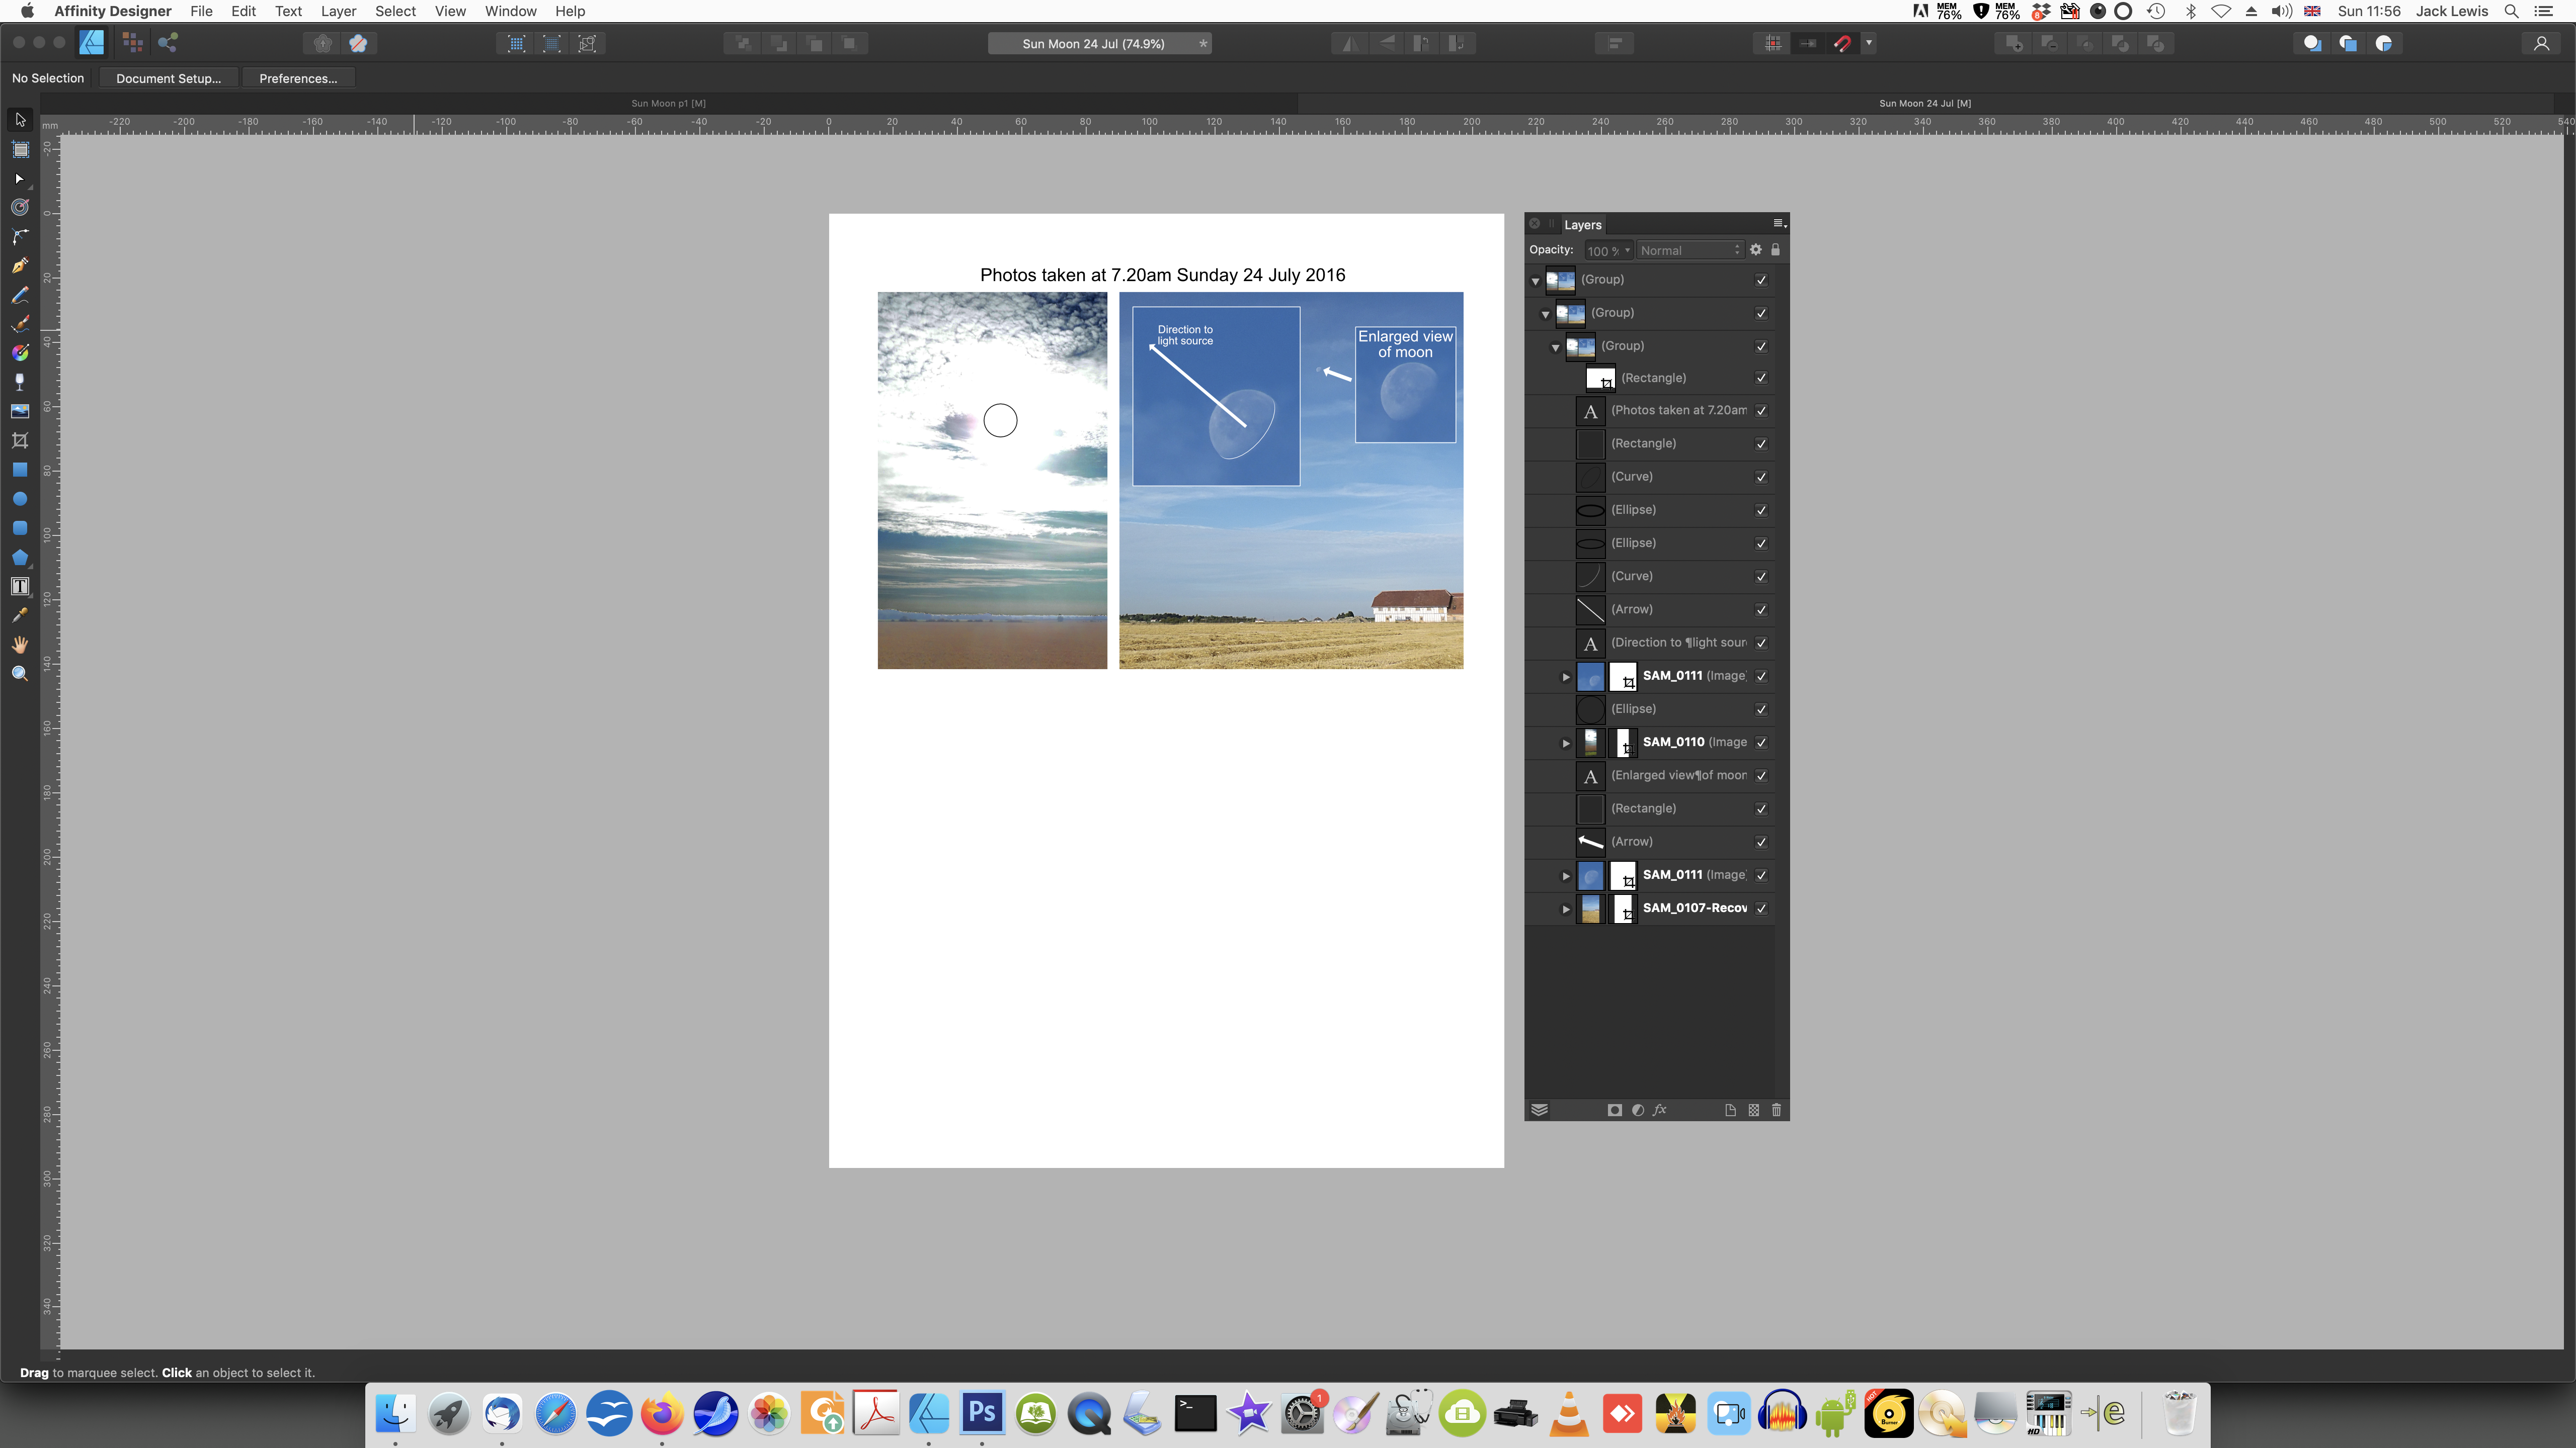The height and width of the screenshot is (1448, 2576).
Task: Expand the first SAM_0111 image layer
Action: click(x=1566, y=677)
